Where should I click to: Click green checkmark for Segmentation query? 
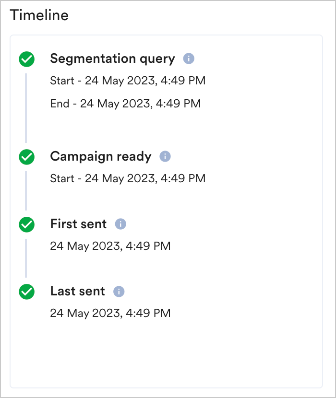26,59
